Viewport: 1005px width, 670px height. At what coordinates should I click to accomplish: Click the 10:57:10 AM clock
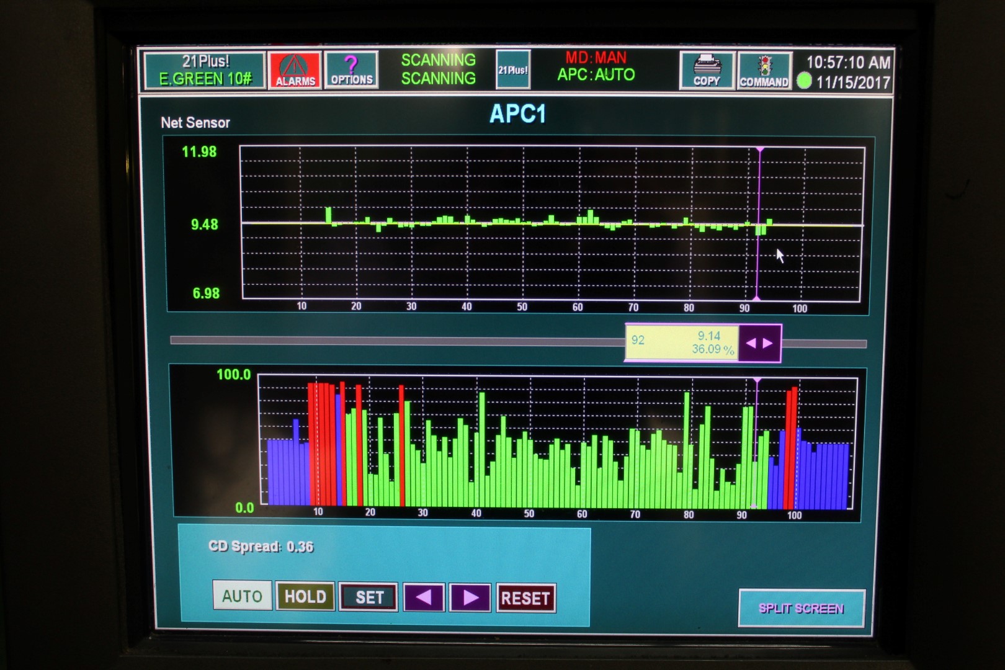pos(848,62)
